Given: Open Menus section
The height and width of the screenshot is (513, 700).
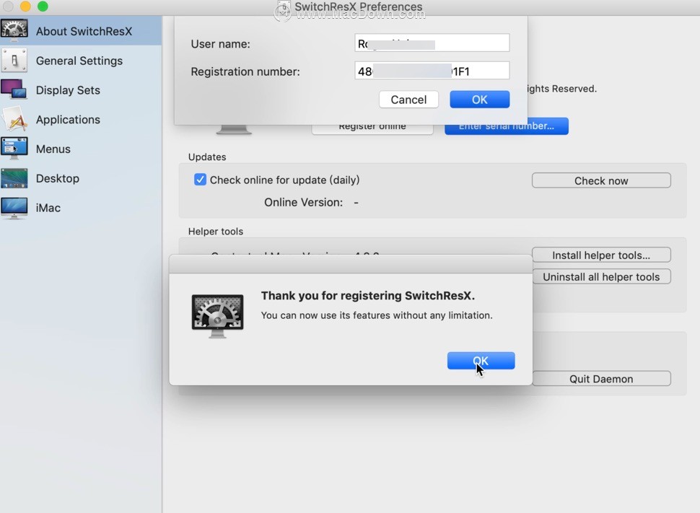Looking at the screenshot, I should click(x=81, y=149).
